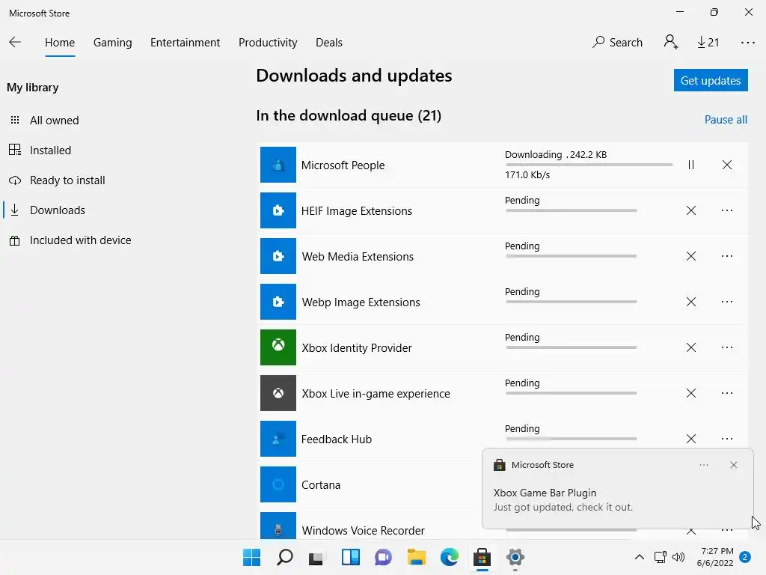Switch to the Deals tab

[329, 43]
